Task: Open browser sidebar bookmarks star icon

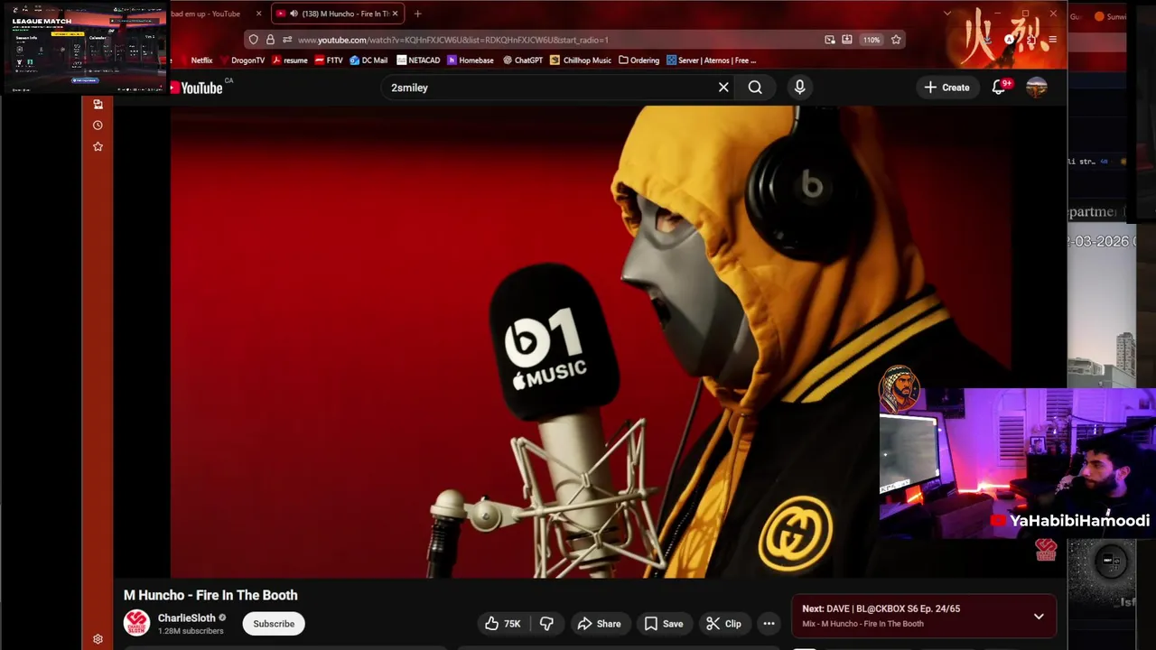Action: click(x=98, y=146)
